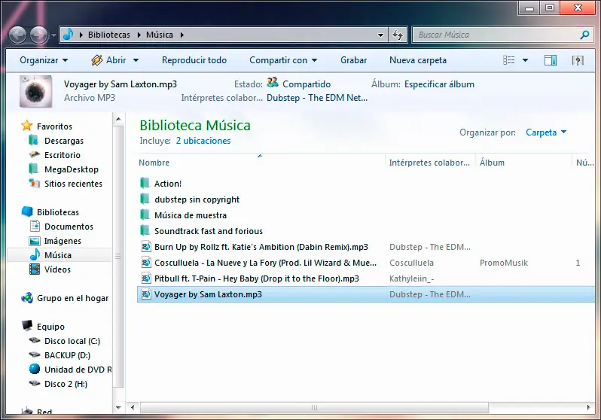This screenshot has height=420, width=601.
Task: Click the search magnifier icon
Action: (x=584, y=35)
